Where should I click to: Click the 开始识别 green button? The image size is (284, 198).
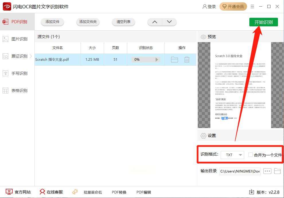coord(263,22)
